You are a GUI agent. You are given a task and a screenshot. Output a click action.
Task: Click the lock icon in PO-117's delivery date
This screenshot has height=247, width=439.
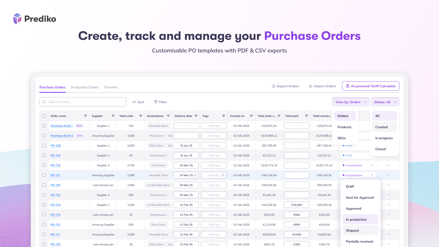195,175
